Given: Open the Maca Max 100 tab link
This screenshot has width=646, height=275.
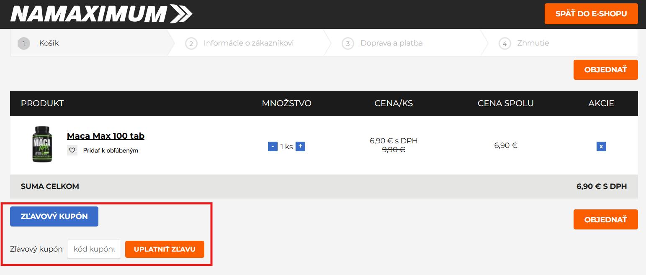Looking at the screenshot, I should tap(106, 136).
